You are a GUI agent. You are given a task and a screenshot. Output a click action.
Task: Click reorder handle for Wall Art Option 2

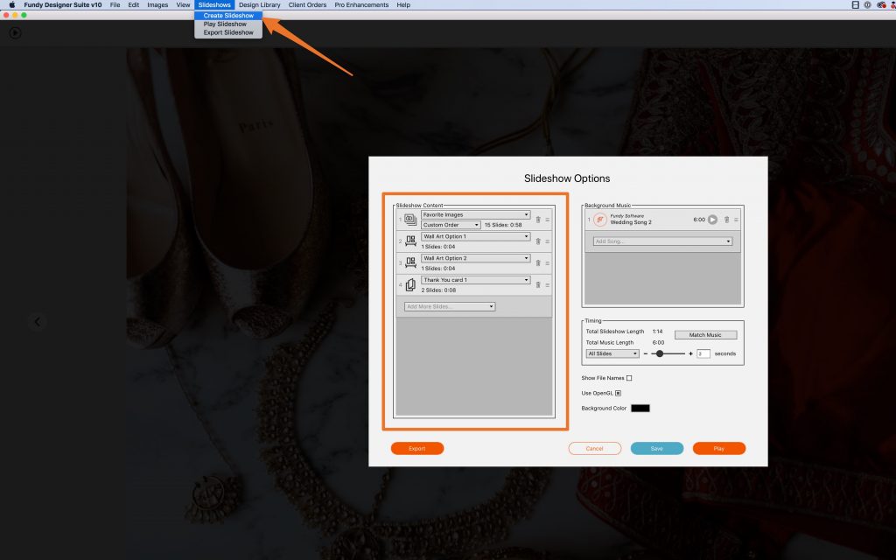pyautogui.click(x=548, y=262)
